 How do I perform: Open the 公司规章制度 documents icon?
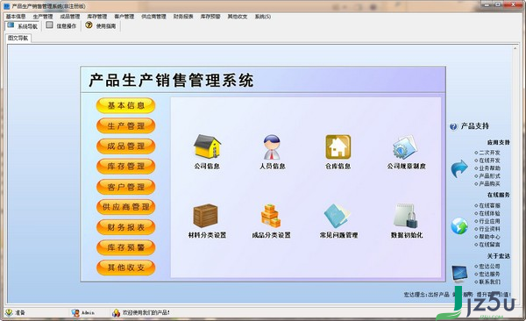pos(406,146)
